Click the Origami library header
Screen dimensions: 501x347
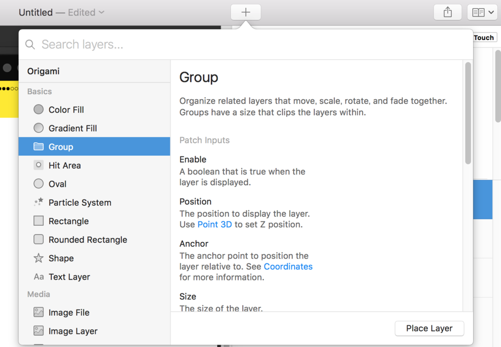[44, 71]
